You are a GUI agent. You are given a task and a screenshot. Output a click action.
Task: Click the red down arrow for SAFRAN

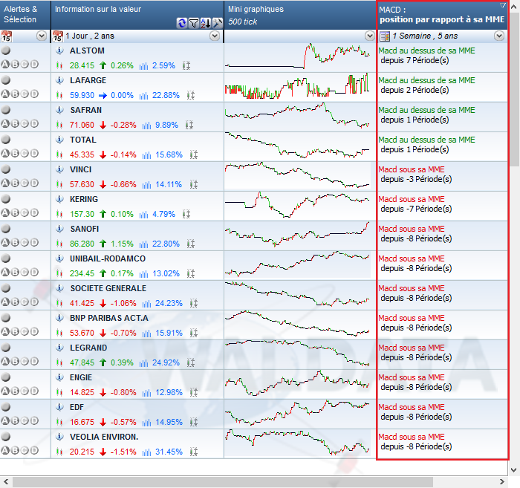tap(103, 125)
